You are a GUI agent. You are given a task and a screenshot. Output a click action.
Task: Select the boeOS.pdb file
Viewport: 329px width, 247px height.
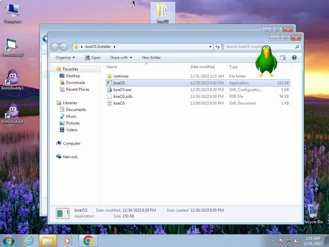pyautogui.click(x=198, y=96)
